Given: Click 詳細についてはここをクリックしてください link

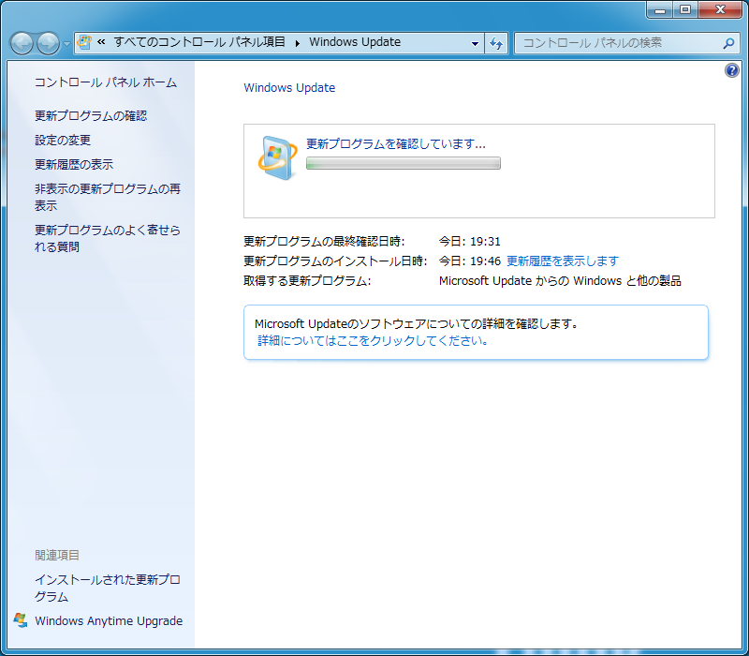Looking at the screenshot, I should tap(373, 340).
